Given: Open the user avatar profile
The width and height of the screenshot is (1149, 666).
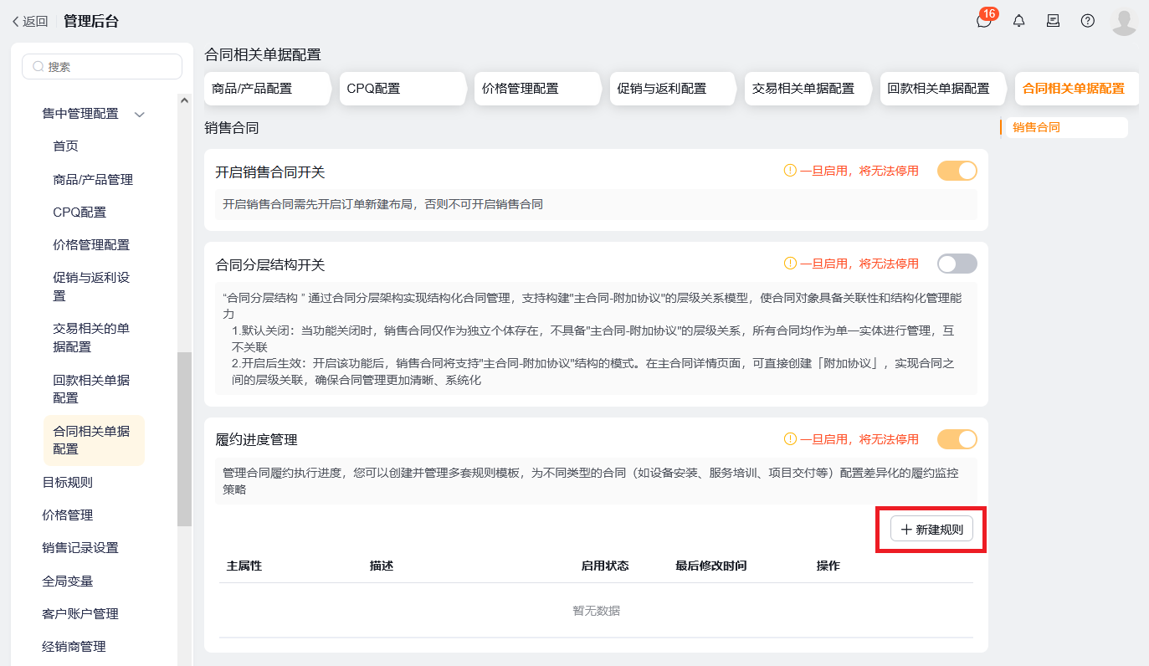Looking at the screenshot, I should click(1123, 22).
